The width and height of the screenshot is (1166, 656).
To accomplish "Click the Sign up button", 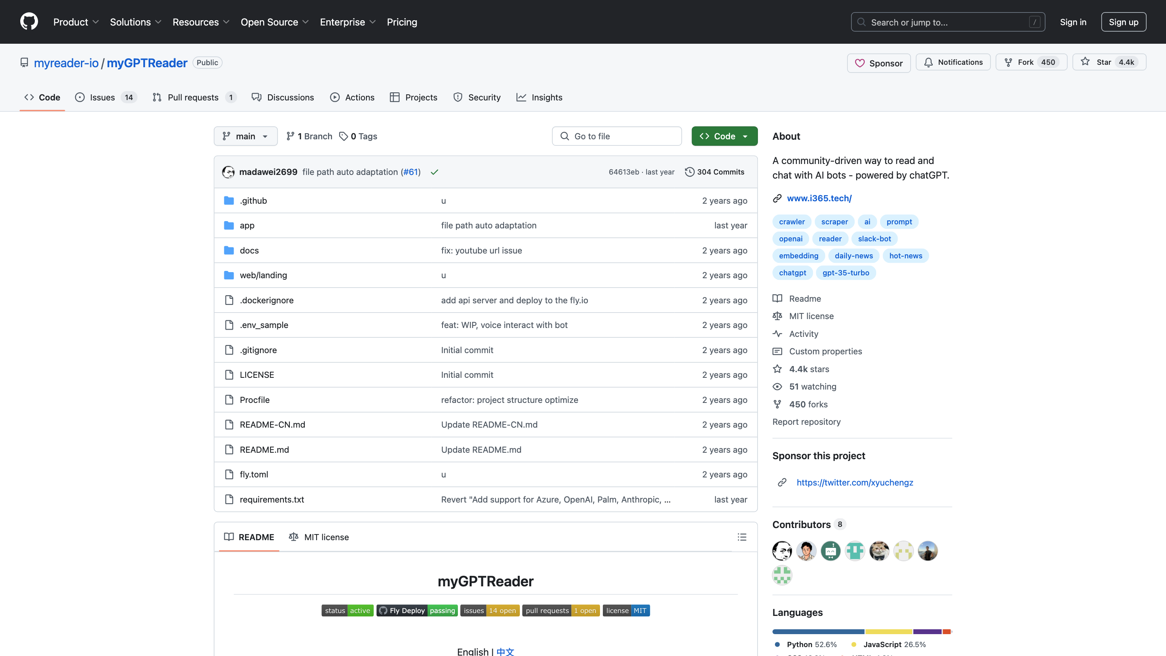I will tap(1123, 22).
